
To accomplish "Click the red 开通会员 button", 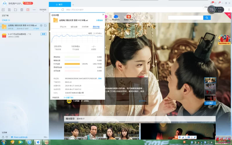I will tap(28, 3).
